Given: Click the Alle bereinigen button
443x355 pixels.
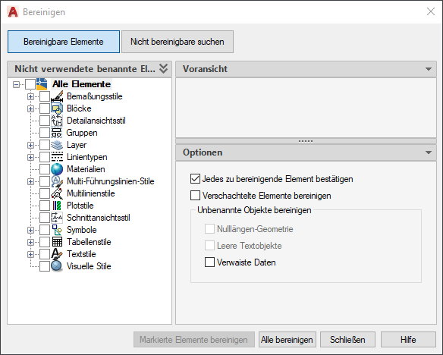Looking at the screenshot, I should tap(287, 340).
